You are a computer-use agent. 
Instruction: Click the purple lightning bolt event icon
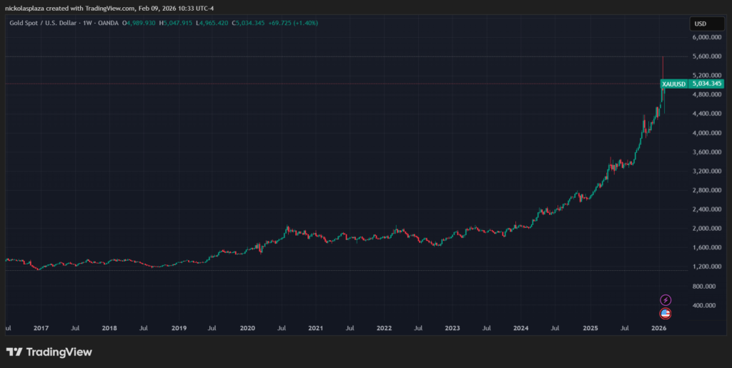pyautogui.click(x=666, y=300)
